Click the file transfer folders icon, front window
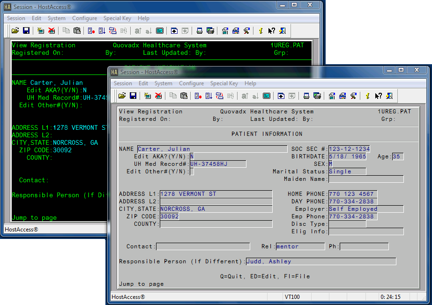This screenshot has width=432, height=305. pyautogui.click(x=220, y=96)
